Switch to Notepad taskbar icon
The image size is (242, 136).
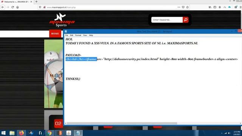pos(78,133)
